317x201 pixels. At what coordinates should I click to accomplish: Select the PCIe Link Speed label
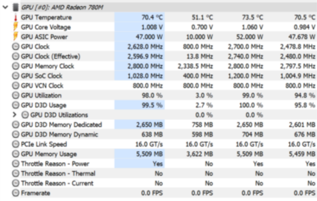[x=44, y=144]
